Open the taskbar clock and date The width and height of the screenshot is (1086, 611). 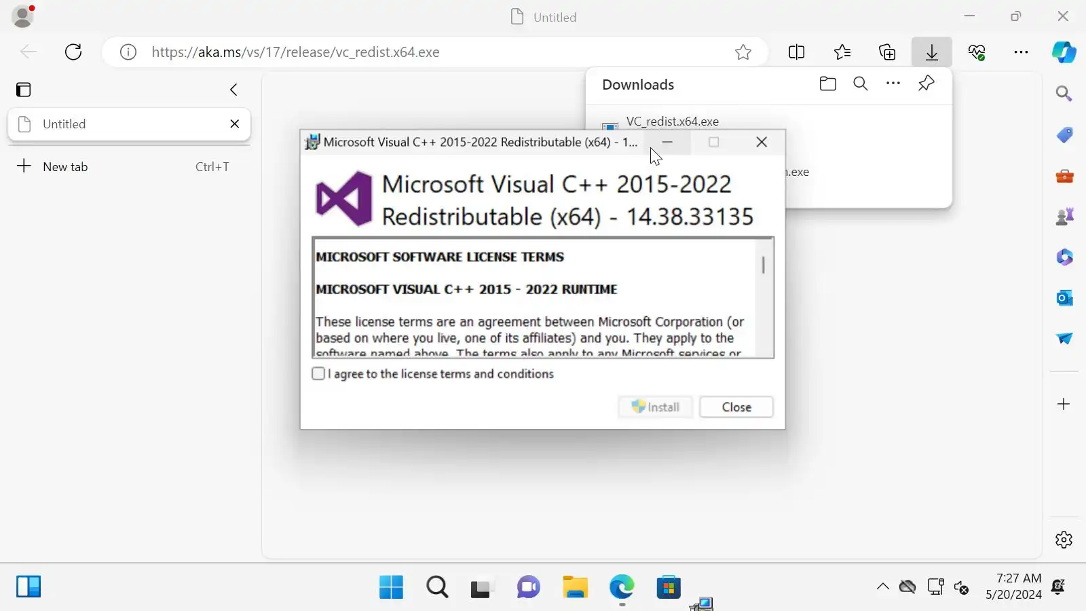[1013, 587]
